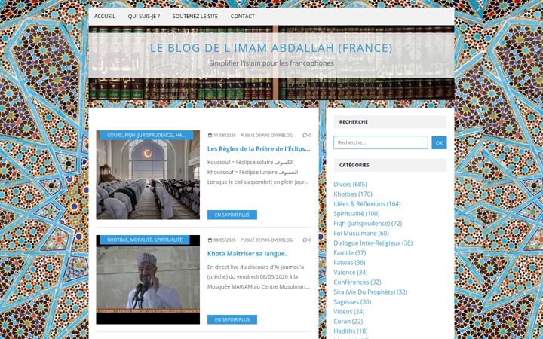The image size is (543, 339).
Task: Open the Sagesses (30) category
Action: pyautogui.click(x=352, y=301)
